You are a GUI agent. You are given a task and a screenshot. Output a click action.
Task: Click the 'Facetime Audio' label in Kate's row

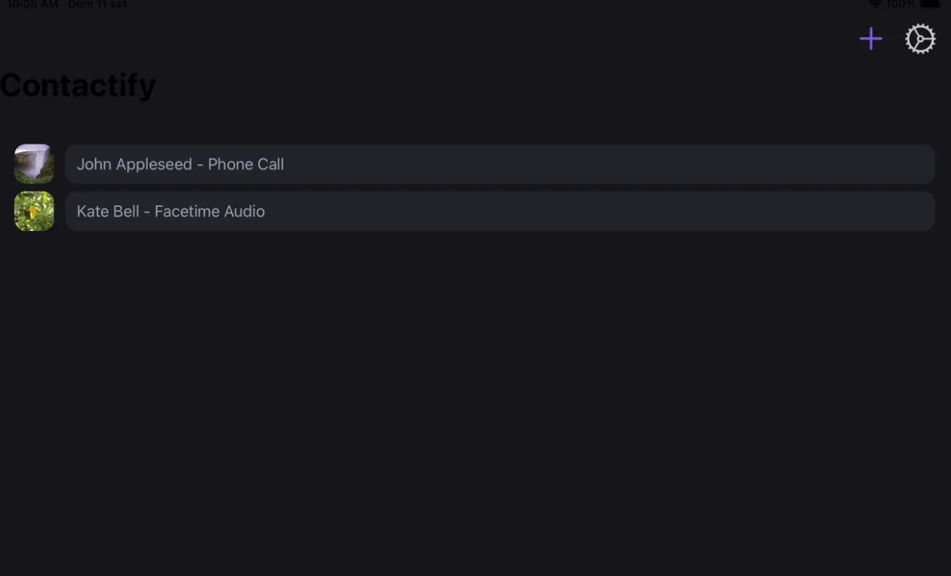click(210, 212)
